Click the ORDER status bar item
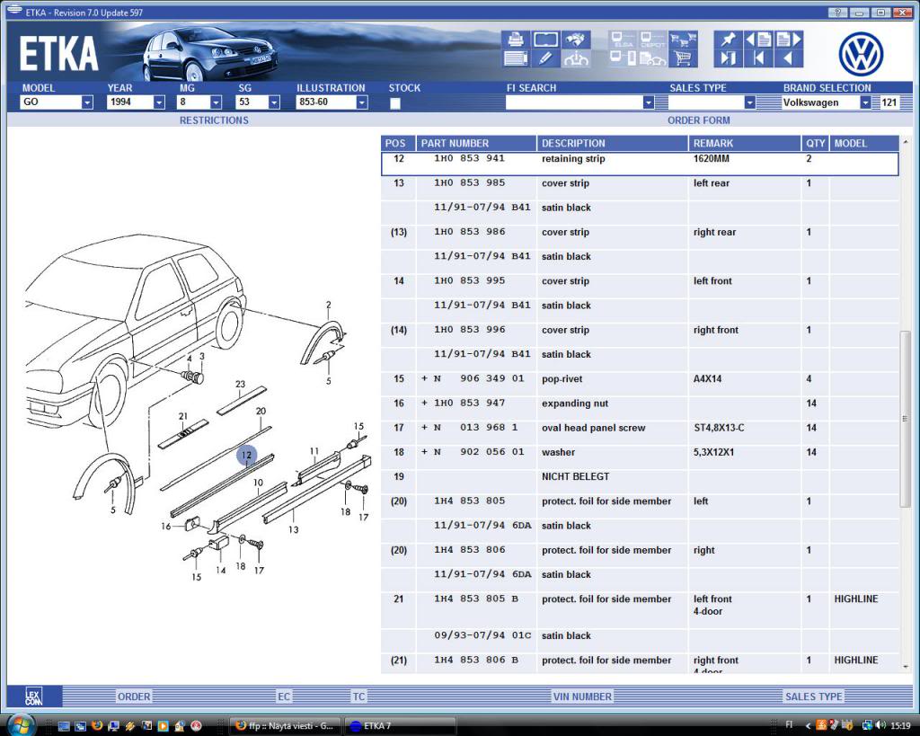 (134, 696)
